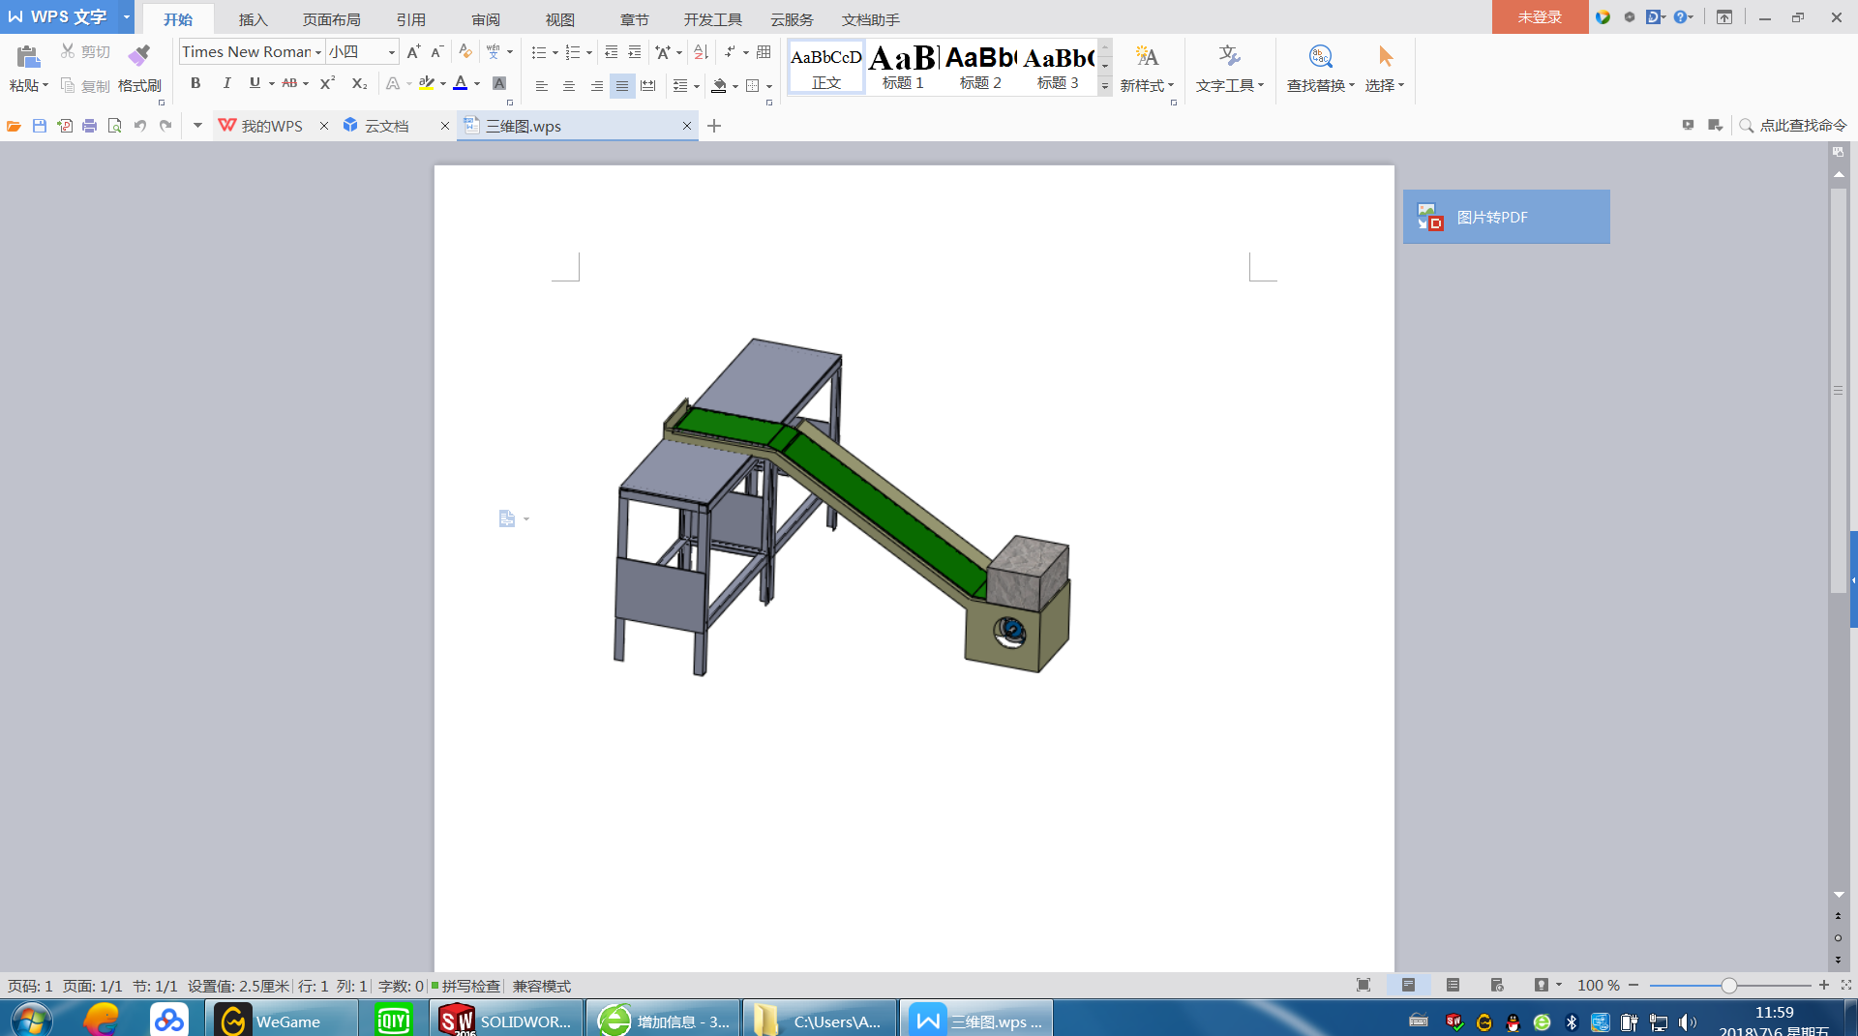The width and height of the screenshot is (1858, 1036).
Task: Click the zoom slider handle
Action: (x=1728, y=986)
